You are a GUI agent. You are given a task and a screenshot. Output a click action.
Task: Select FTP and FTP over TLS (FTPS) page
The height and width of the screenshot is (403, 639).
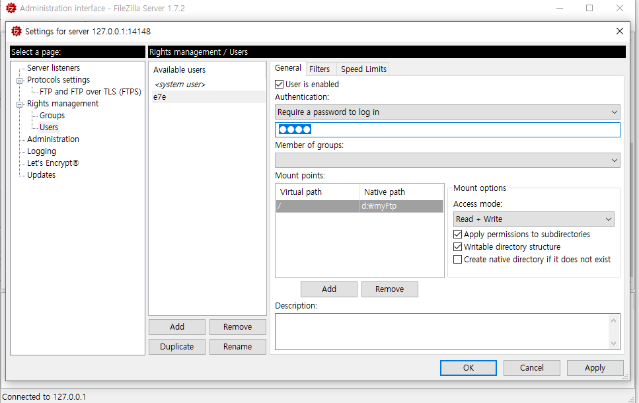pyautogui.click(x=91, y=92)
